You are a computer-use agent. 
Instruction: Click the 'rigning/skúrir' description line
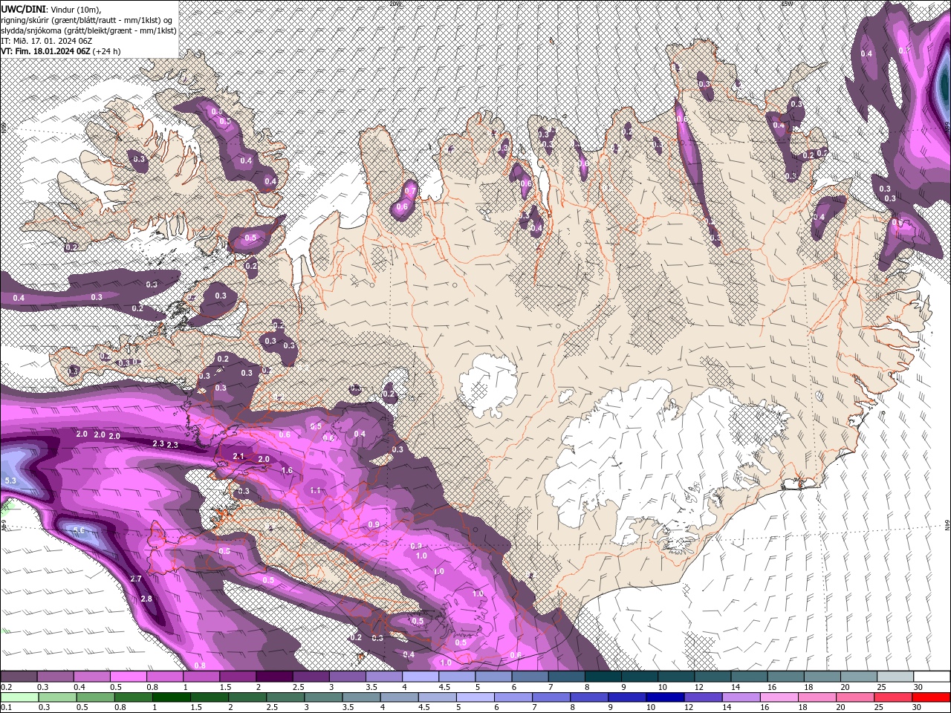(88, 19)
